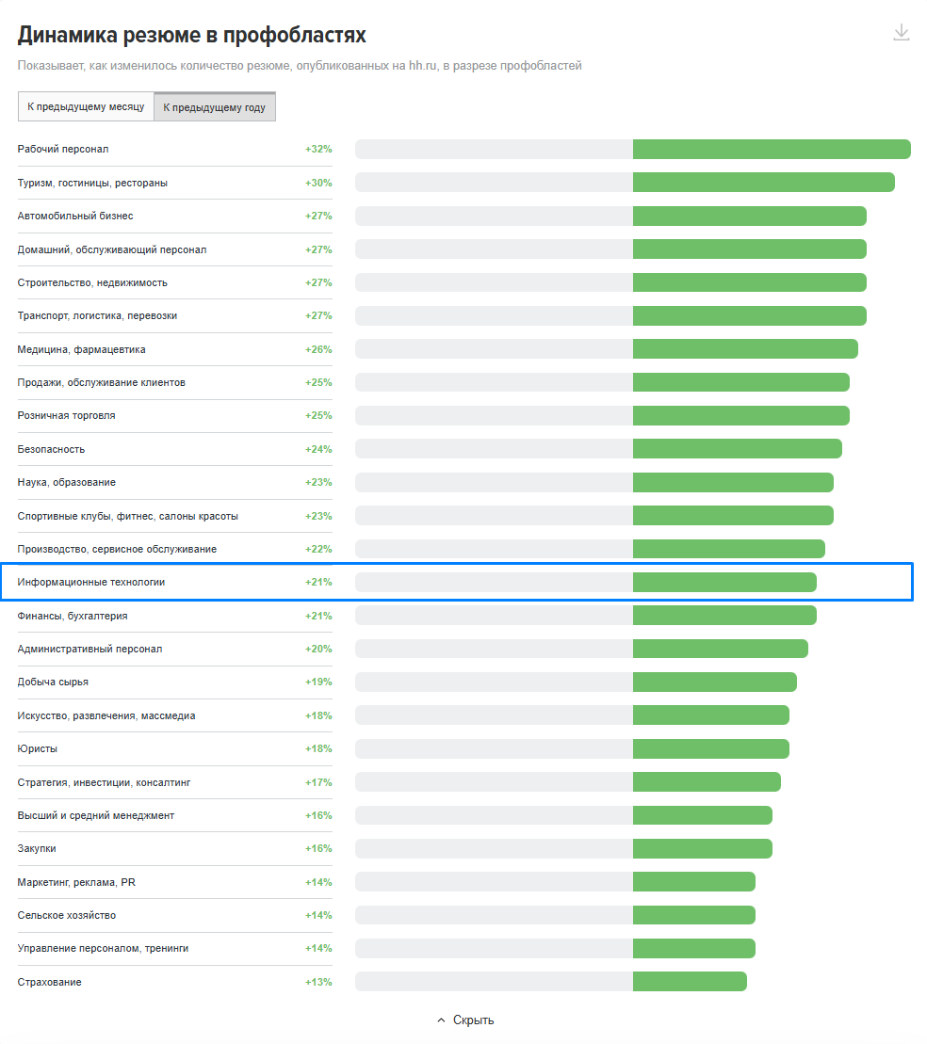Click "Автомобильный бизнес" row label
The width and height of the screenshot is (927, 1044).
[75, 216]
